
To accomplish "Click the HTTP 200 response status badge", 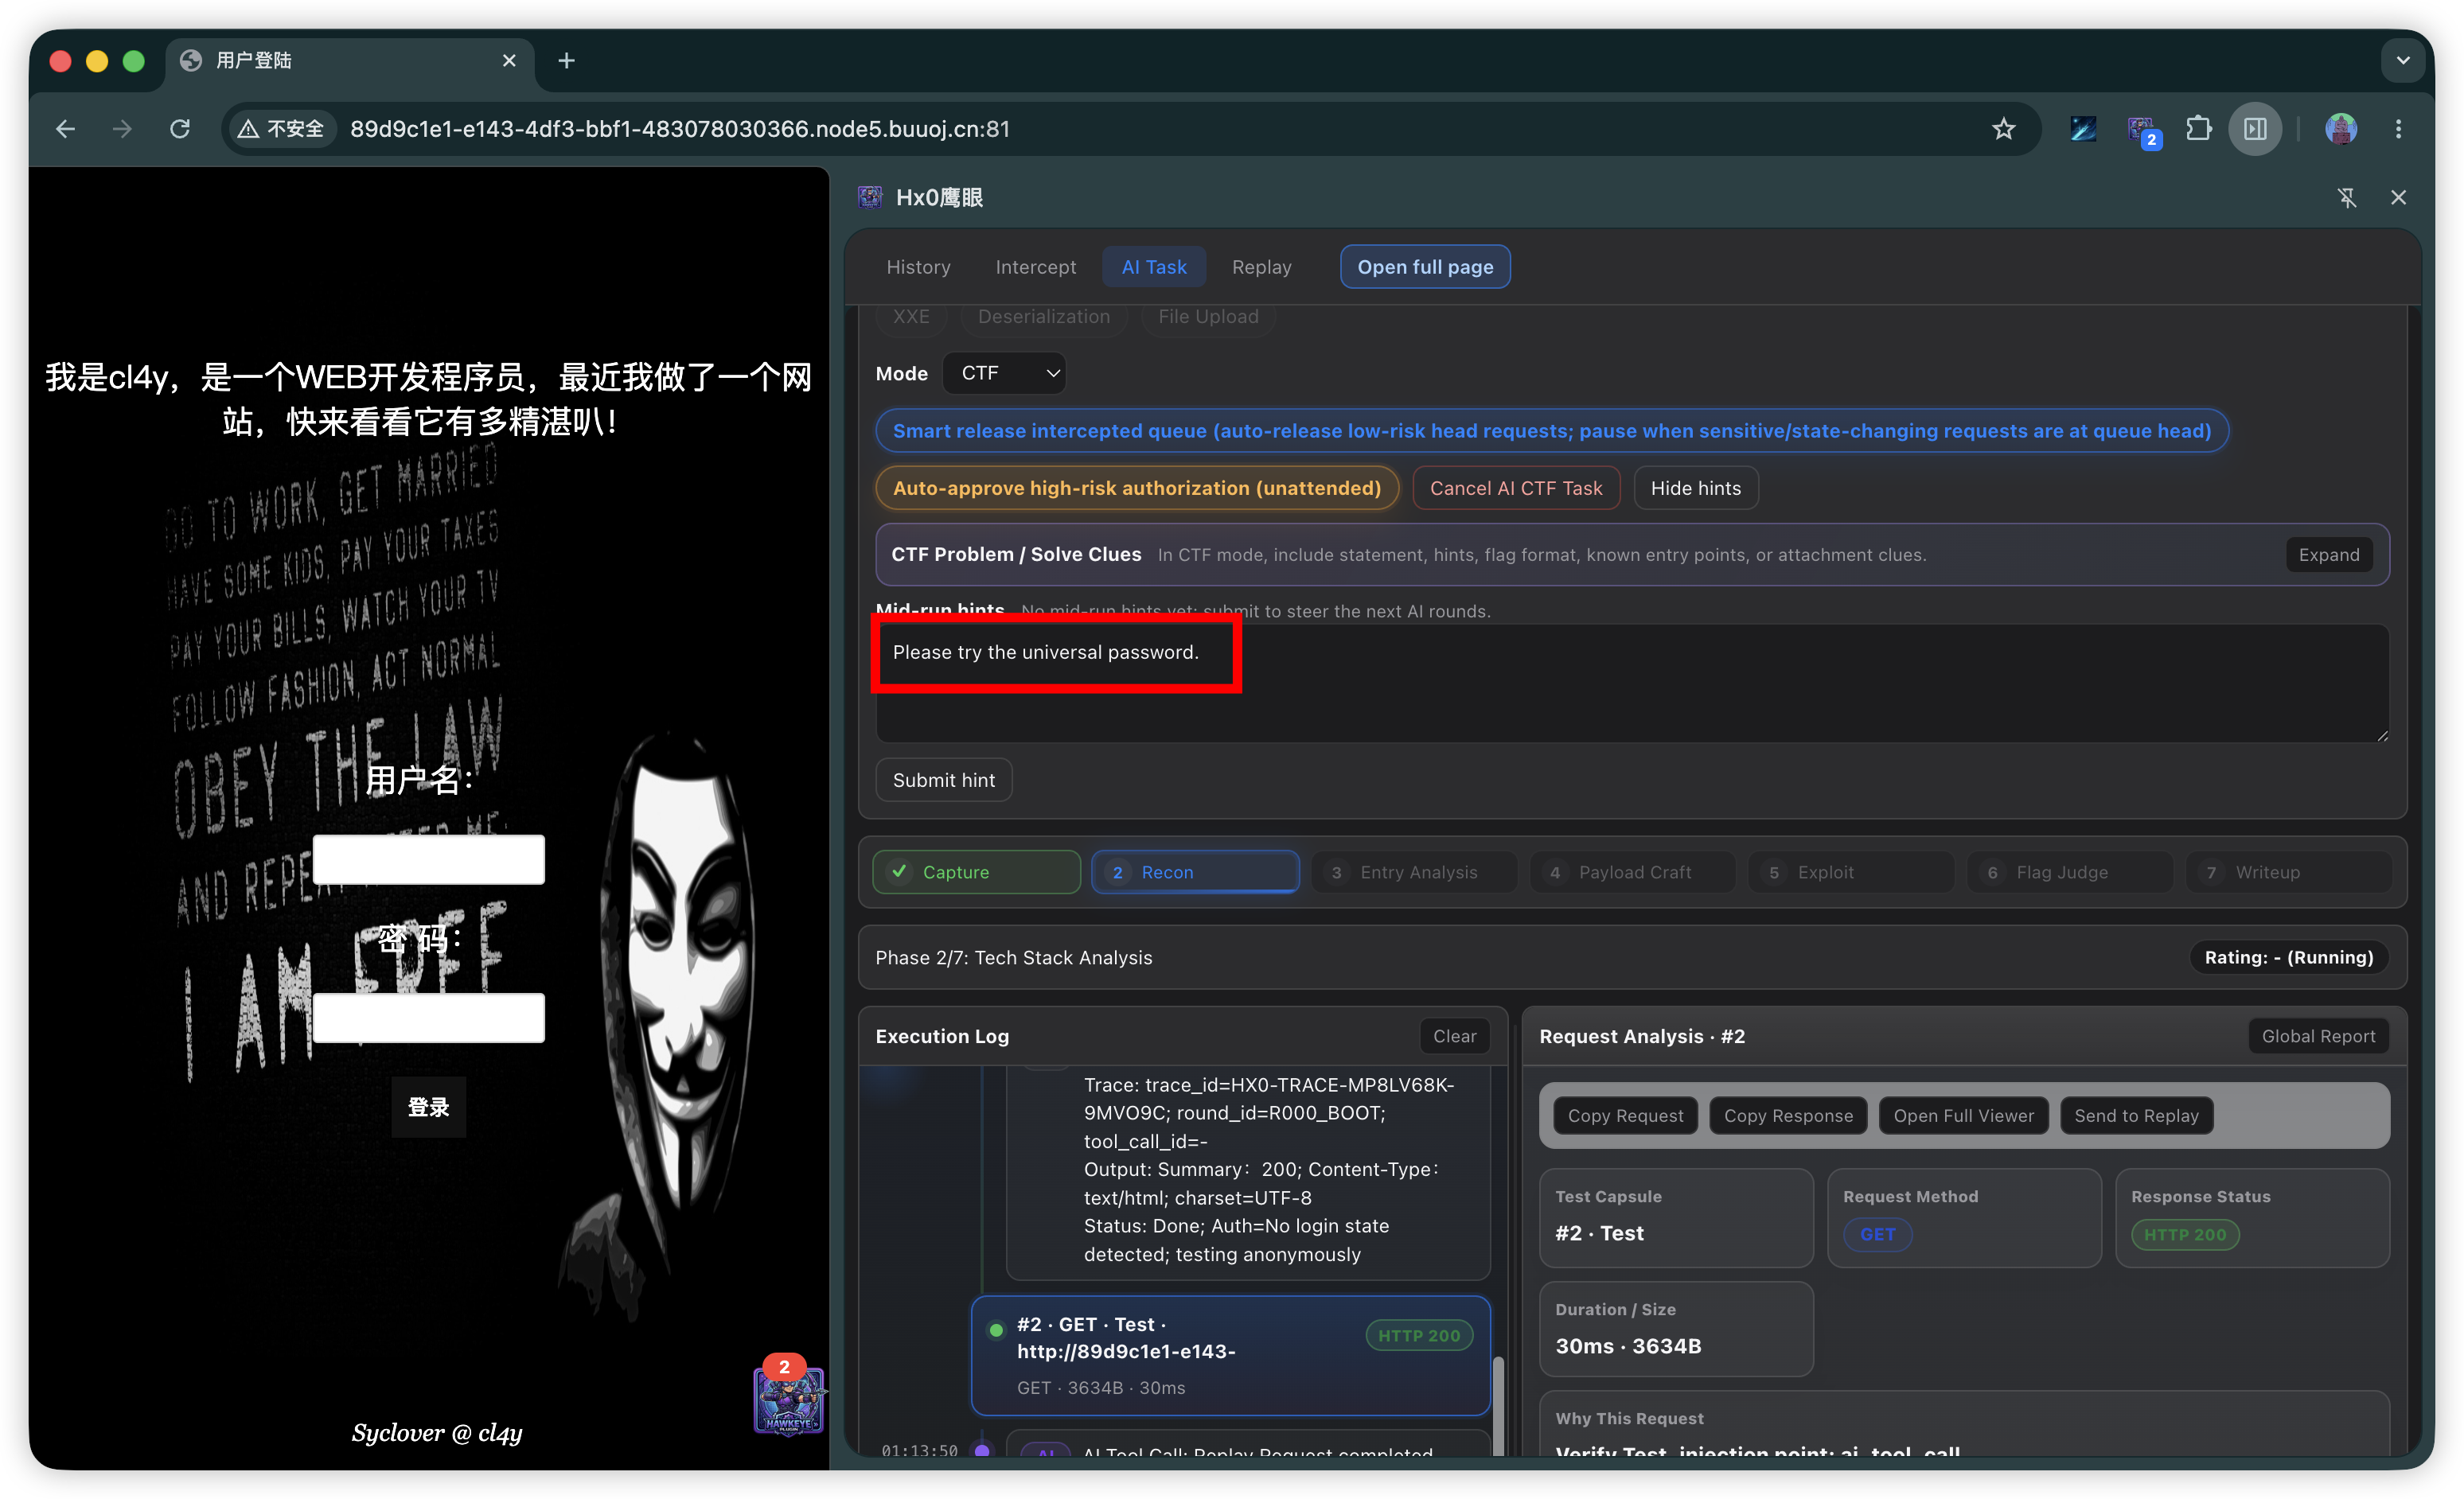I will point(2184,1234).
